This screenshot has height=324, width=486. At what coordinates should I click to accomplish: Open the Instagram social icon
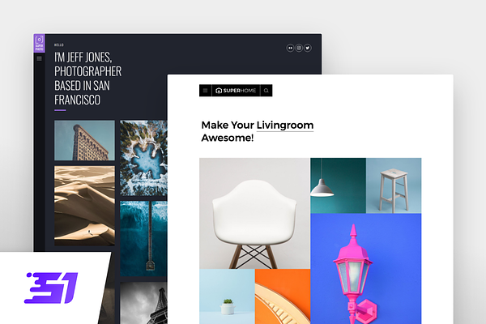pyautogui.click(x=299, y=48)
